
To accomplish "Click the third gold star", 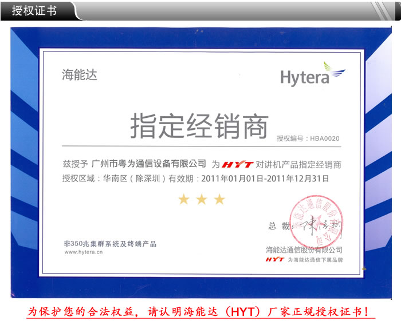I will pos(219,199).
